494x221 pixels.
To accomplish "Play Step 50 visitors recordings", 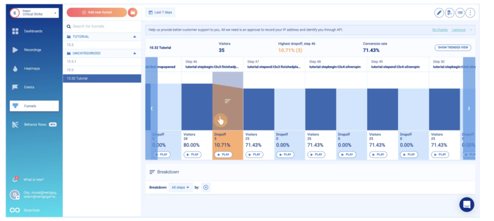I will click(440, 155).
